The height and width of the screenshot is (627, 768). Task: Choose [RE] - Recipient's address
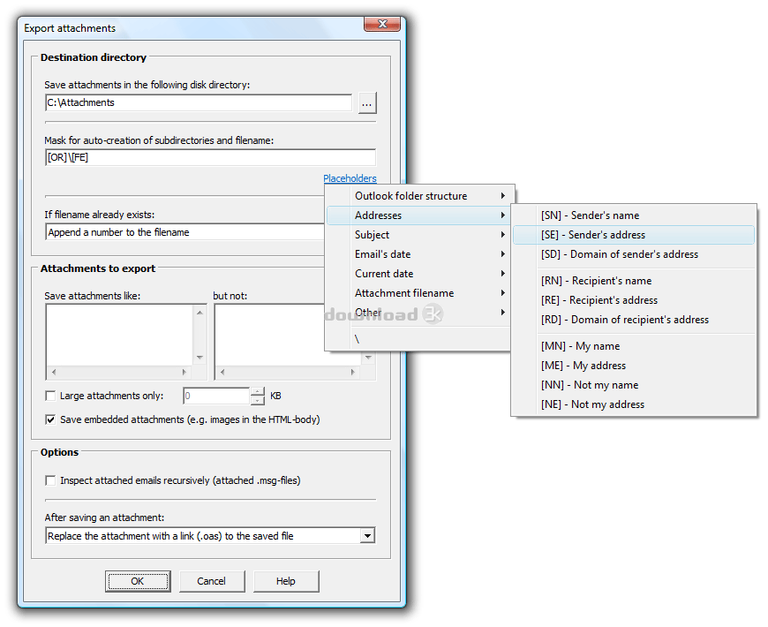click(634, 300)
